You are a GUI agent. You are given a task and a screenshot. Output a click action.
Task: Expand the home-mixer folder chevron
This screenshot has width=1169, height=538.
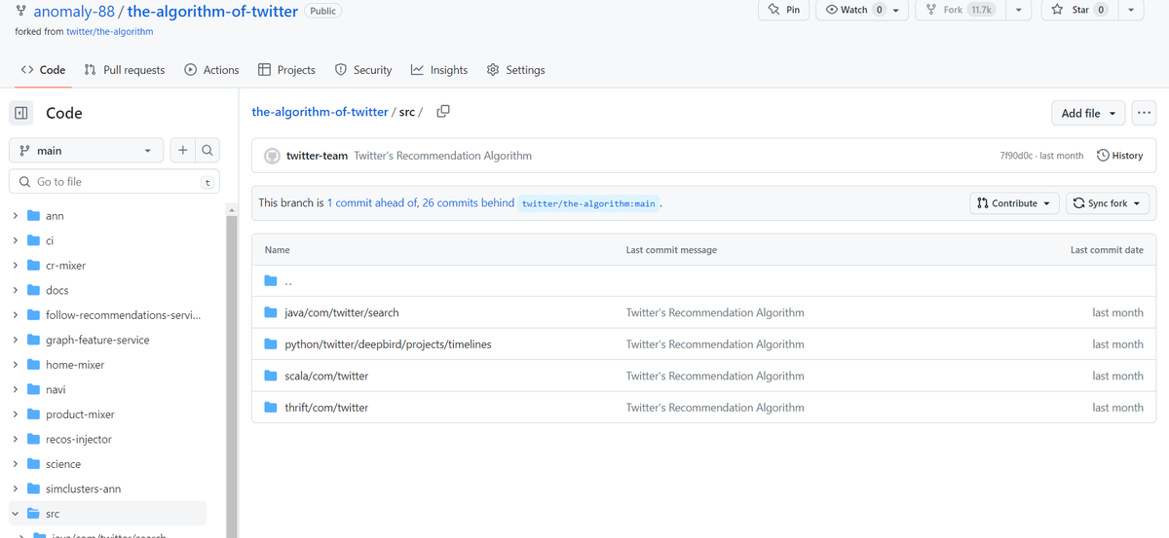point(16,365)
